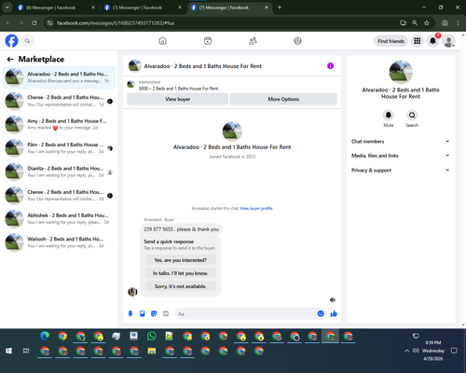466x373 pixels.
Task: Open the Facebook search magnifier
Action: (x=27, y=41)
